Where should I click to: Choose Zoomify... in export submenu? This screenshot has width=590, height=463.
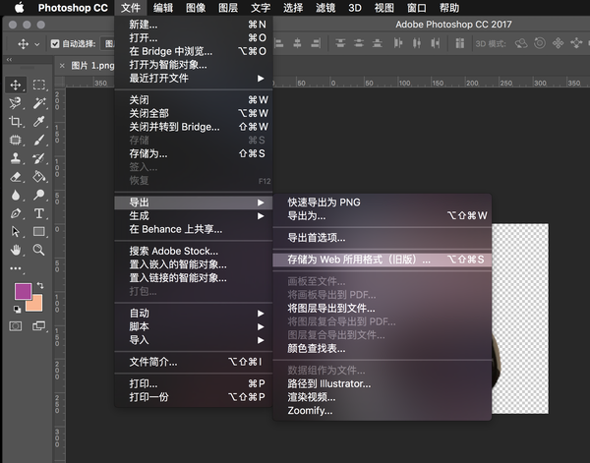coord(383,411)
